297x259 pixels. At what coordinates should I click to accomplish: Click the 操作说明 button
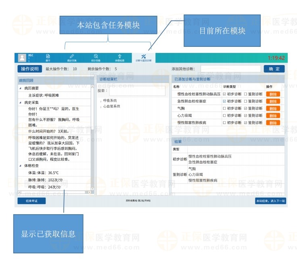click(x=29, y=69)
